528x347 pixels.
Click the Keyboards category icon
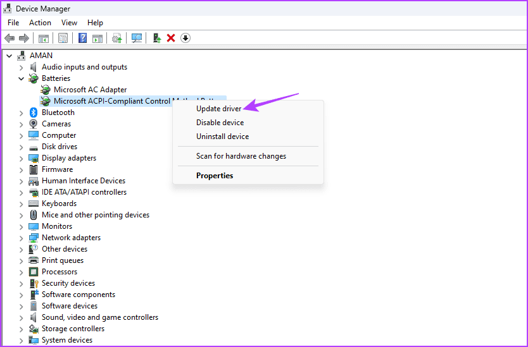[x=34, y=204]
